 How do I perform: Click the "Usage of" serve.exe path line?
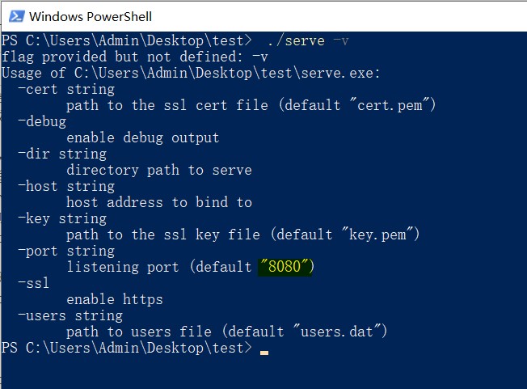tap(191, 73)
